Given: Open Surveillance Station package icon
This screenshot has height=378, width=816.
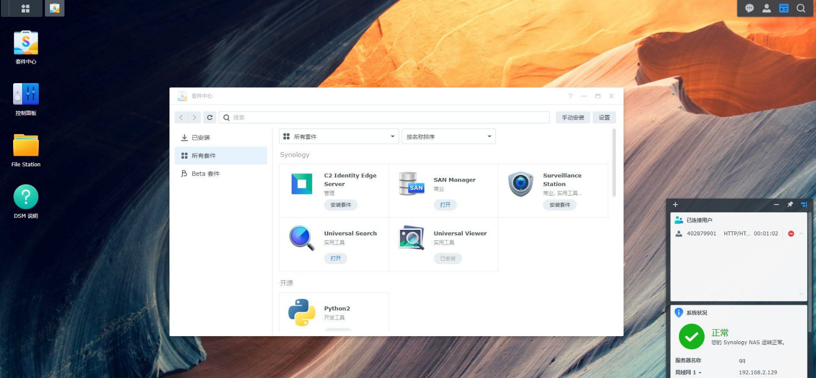Looking at the screenshot, I should coord(521,184).
